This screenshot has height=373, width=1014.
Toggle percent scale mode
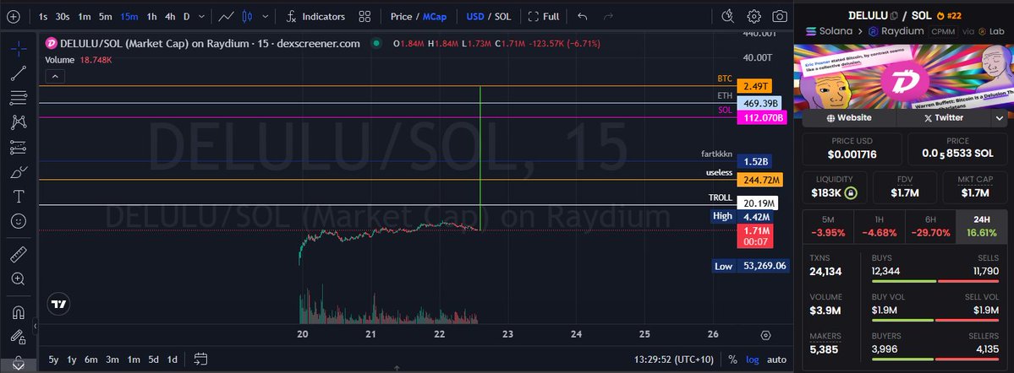tap(732, 359)
